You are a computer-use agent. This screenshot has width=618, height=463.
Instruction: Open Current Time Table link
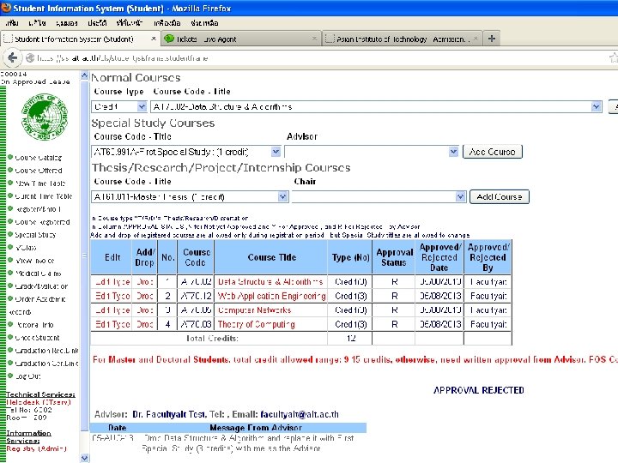44,196
